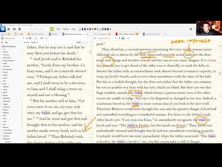Image resolution: width=222 pixels, height=167 pixels.
Task: Click the Bible button above left panel
Action: pyautogui.click(x=79, y=42)
